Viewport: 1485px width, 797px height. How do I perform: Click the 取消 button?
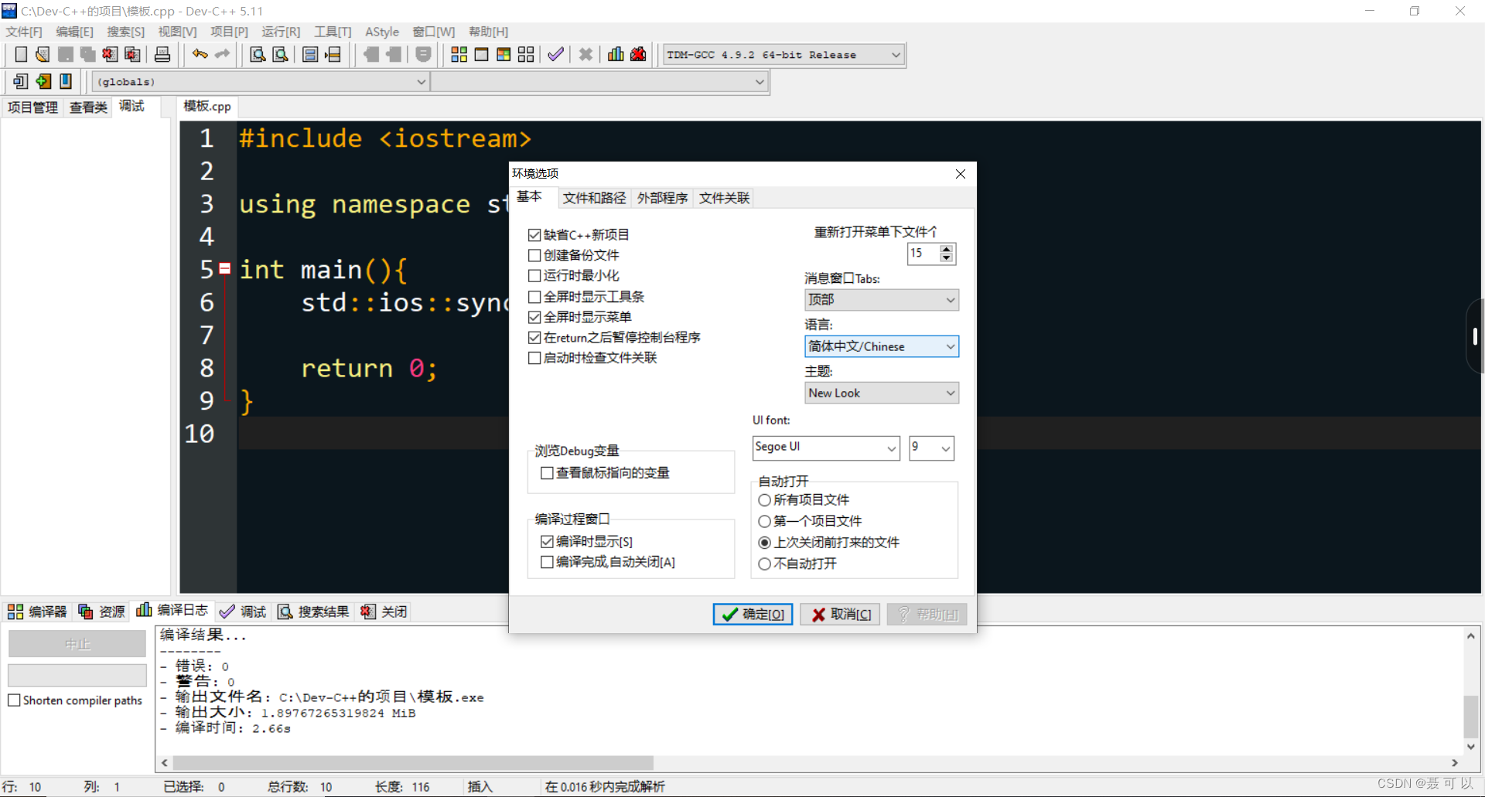pyautogui.click(x=839, y=614)
